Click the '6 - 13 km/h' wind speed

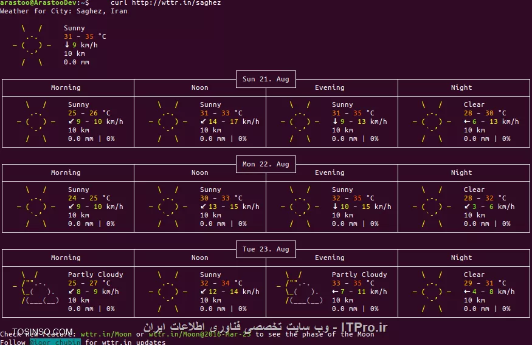496,121
